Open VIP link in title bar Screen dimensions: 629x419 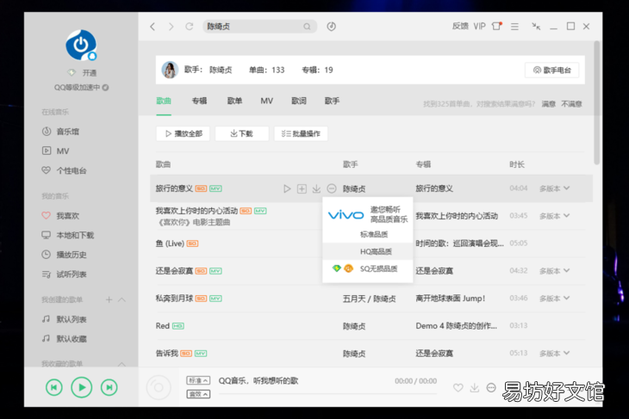(x=479, y=27)
